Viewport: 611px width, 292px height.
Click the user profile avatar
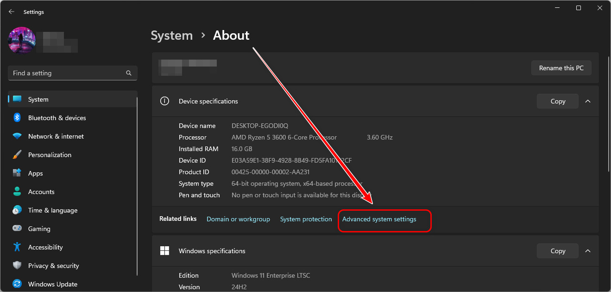22,40
